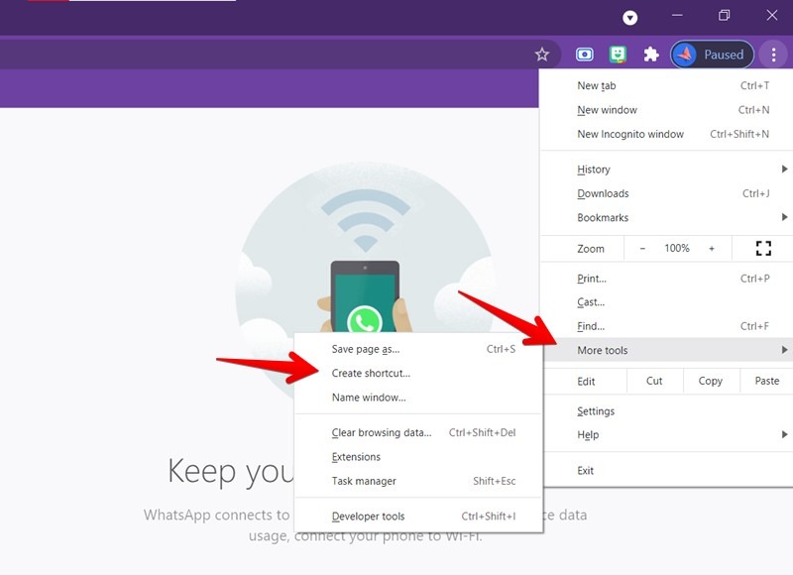Open the Task manager
Screen dimensions: 793x575
click(x=366, y=481)
